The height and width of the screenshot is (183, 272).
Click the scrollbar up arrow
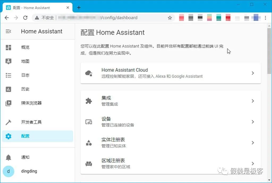click(x=269, y=26)
